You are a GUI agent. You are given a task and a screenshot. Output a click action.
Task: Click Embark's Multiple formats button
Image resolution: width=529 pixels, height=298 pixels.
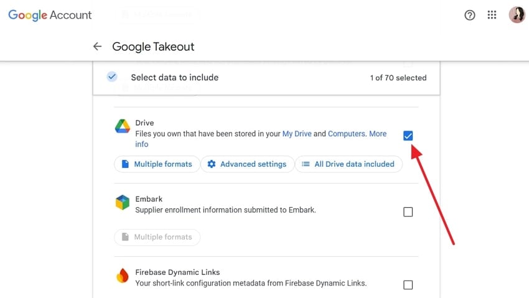tap(157, 237)
